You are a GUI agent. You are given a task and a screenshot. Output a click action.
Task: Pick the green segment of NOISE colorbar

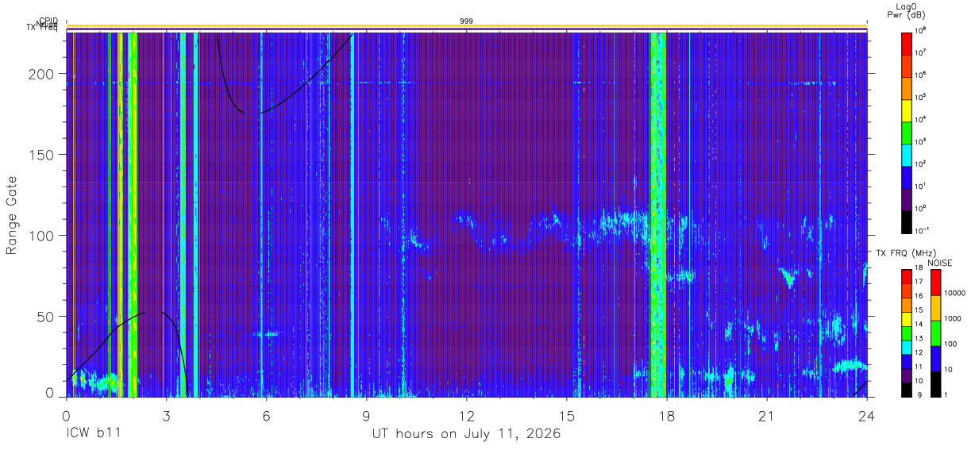coord(935,333)
